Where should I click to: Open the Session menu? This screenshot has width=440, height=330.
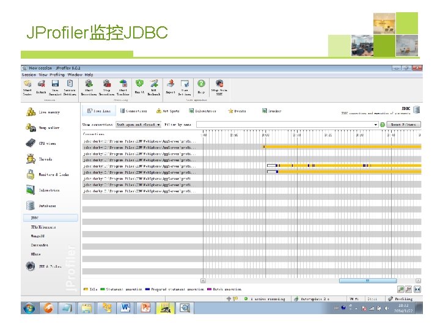[29, 75]
